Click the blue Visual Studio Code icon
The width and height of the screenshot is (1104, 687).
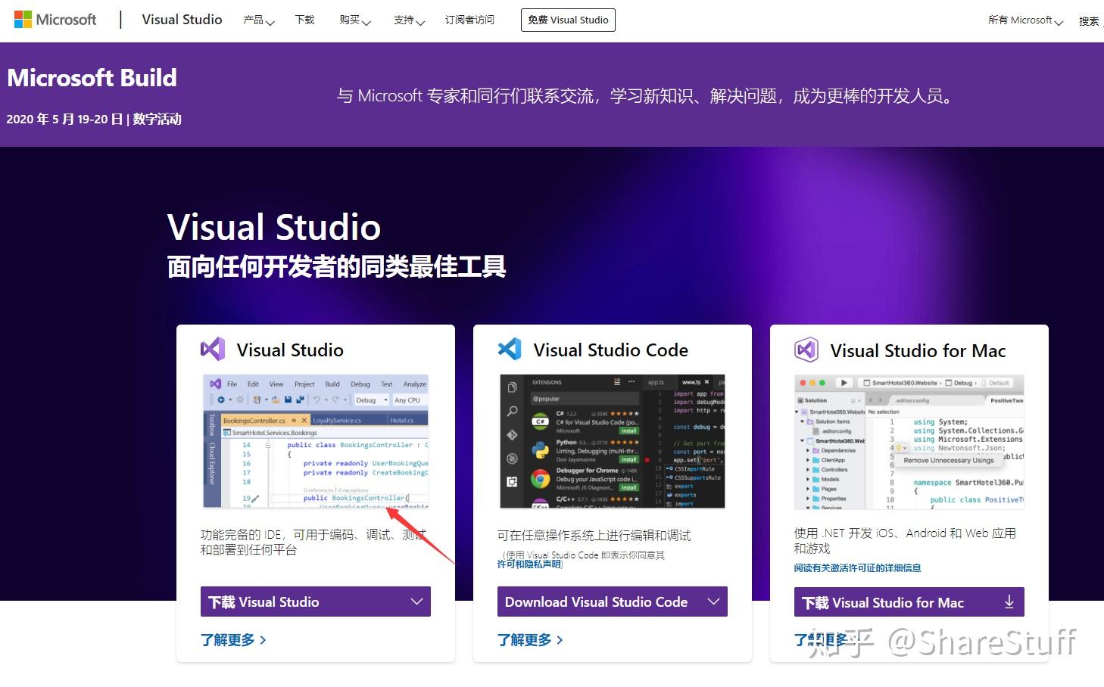pos(509,349)
